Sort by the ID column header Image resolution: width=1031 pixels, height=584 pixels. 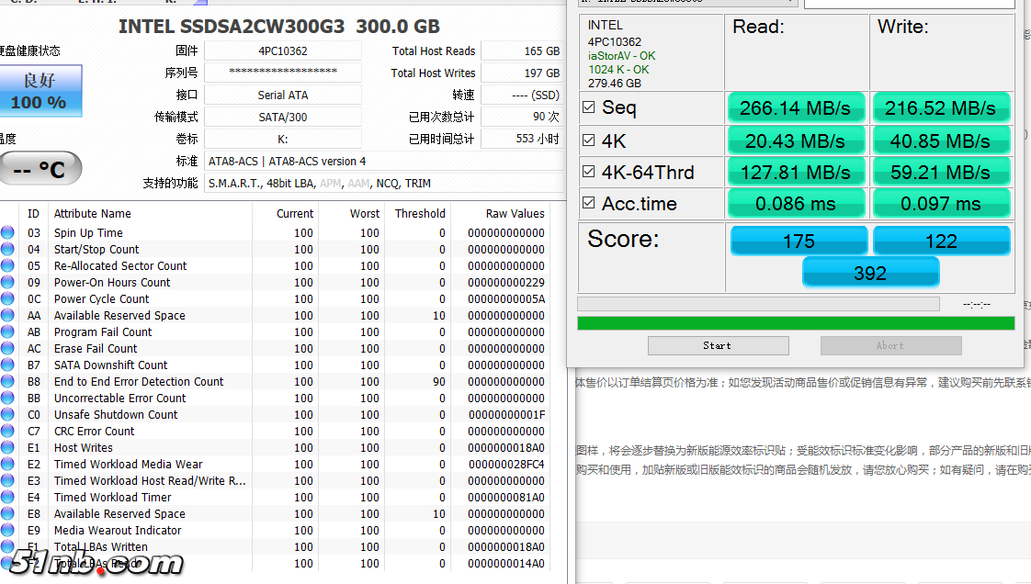33,214
